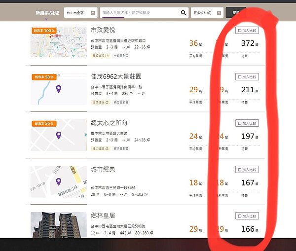Viewport: 296px width, 251px height.
Task: Click the 銷售率 100% badge
Action: coord(44,31)
